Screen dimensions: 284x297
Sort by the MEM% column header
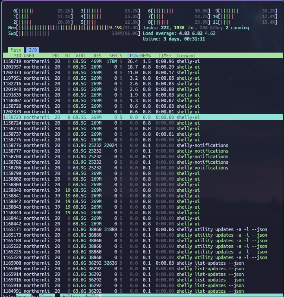(145, 56)
